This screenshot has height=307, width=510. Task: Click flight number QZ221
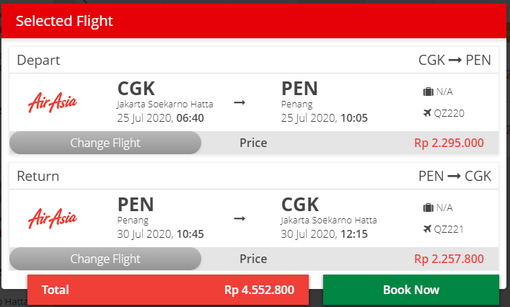(449, 229)
